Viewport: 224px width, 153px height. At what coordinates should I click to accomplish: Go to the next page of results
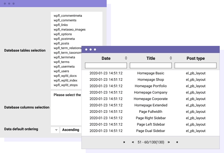[169, 142]
